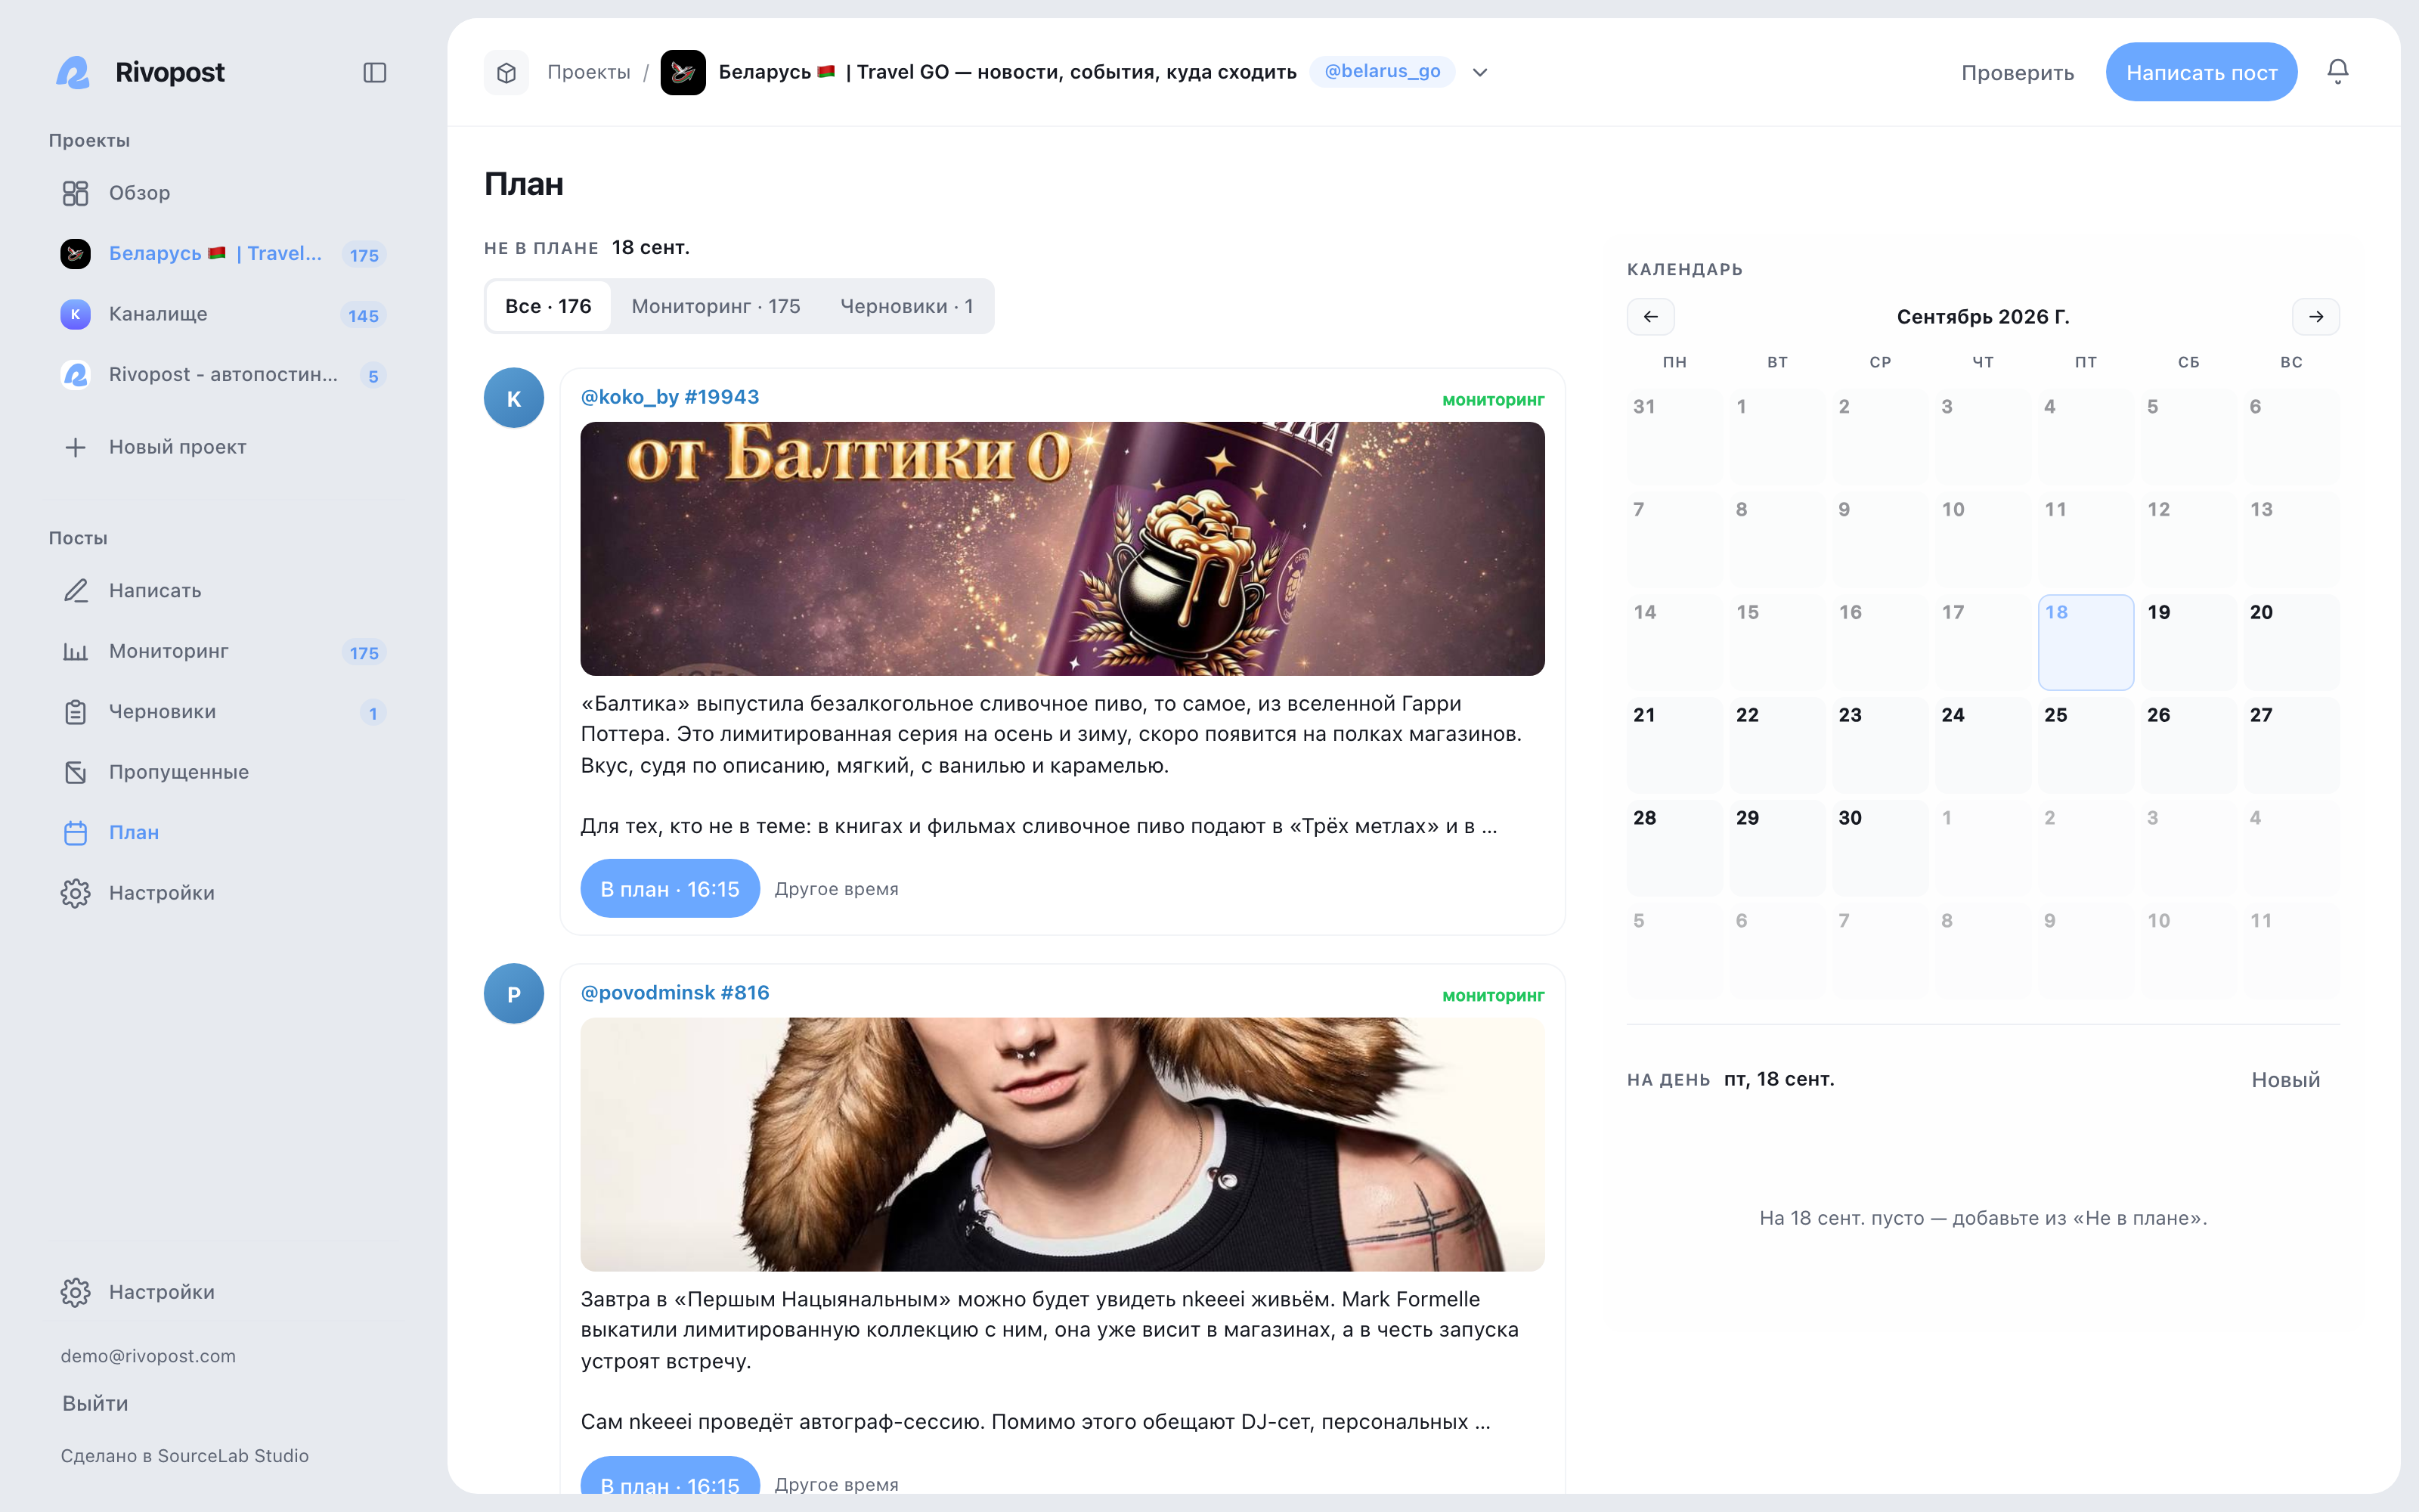This screenshot has width=2419, height=1512.
Task: Click the Rivopost logo icon
Action: click(x=74, y=72)
